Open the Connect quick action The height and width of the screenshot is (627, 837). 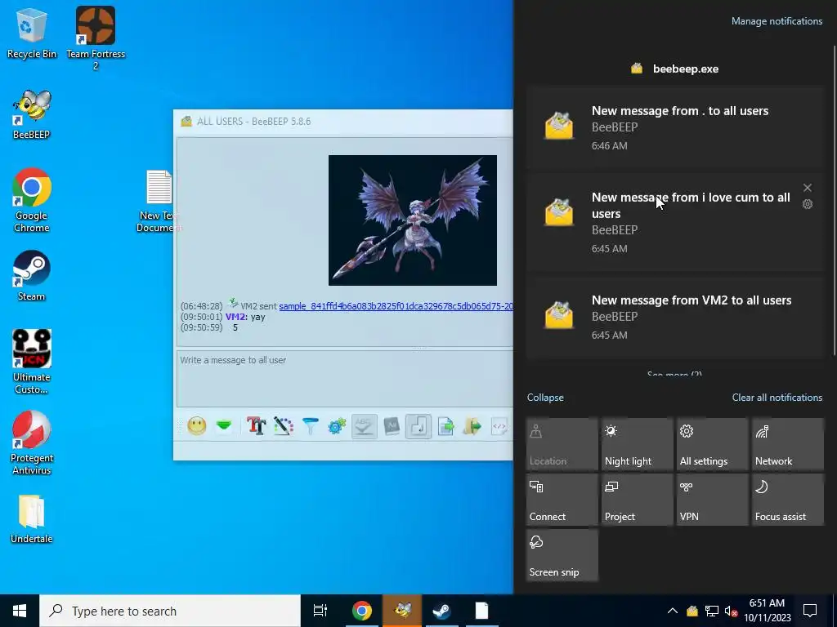click(562, 500)
